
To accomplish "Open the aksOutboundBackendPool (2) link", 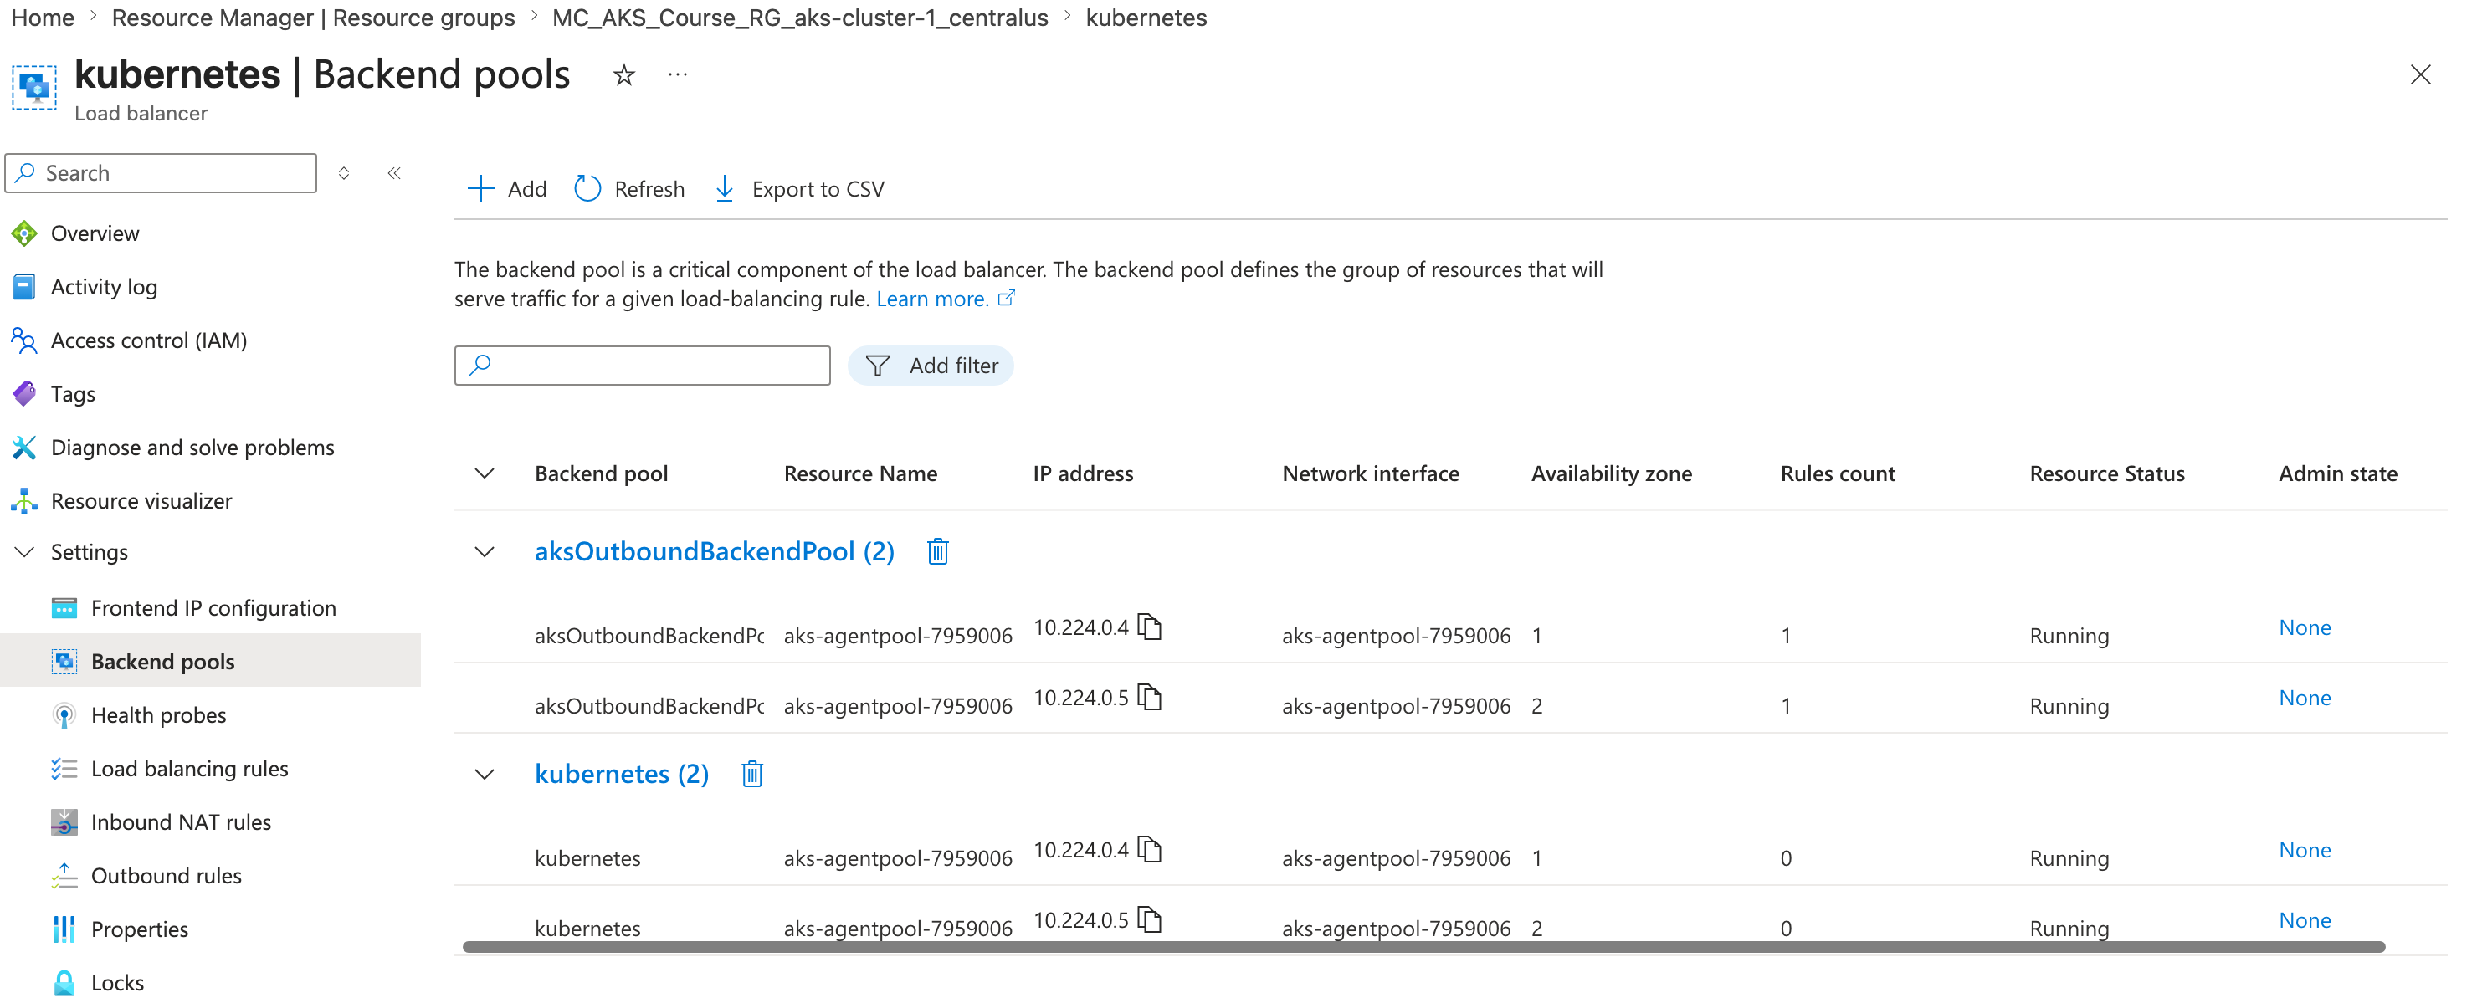I will coord(715,551).
